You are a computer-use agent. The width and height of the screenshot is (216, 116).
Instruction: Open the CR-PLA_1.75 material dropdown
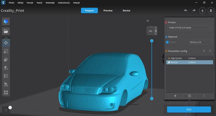click(201, 42)
